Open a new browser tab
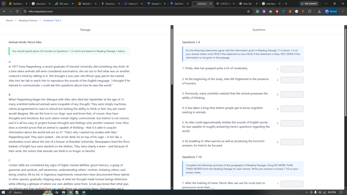This screenshot has width=347, height=195. coord(286,3)
